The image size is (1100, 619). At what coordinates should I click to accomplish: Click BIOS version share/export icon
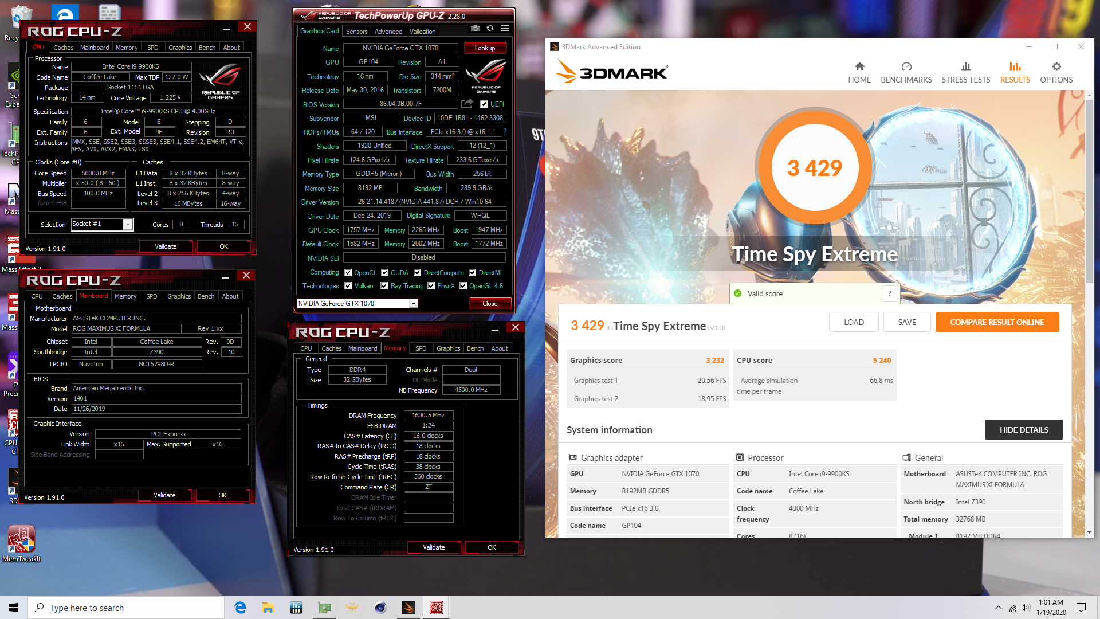click(467, 104)
